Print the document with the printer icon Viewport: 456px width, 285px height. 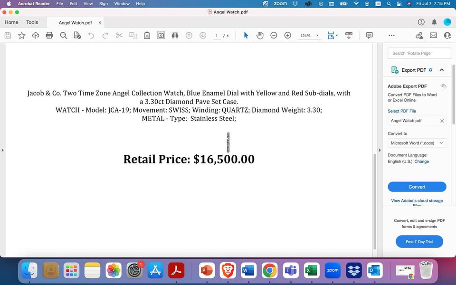coord(49,36)
